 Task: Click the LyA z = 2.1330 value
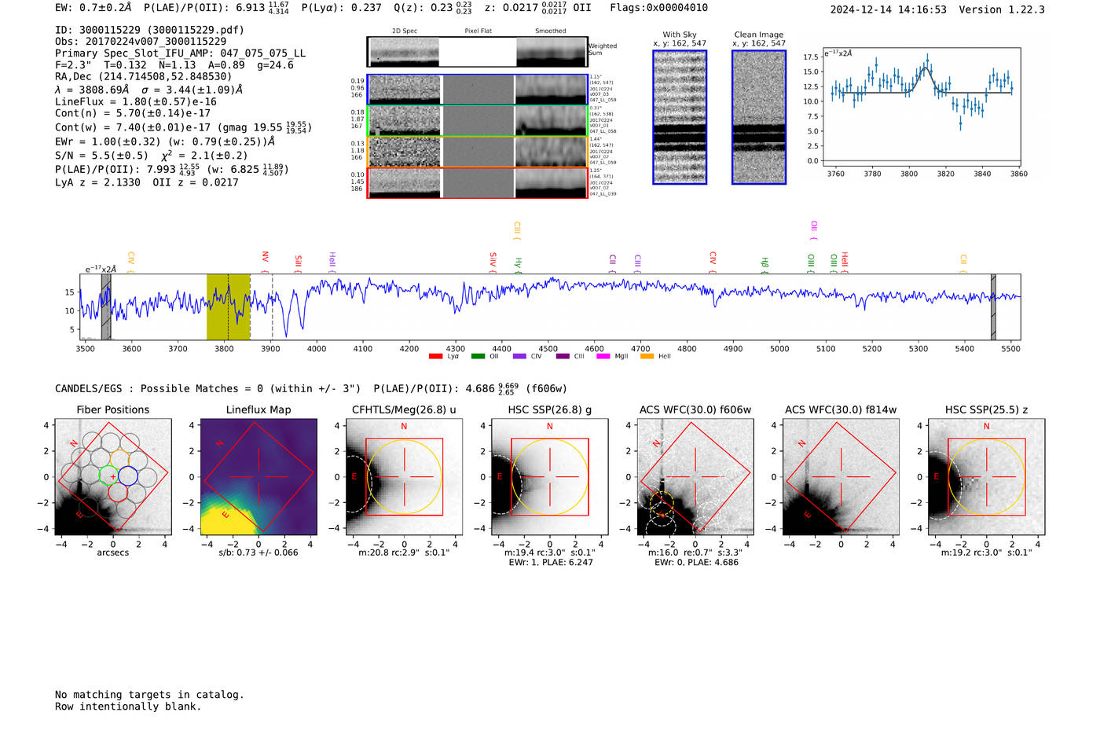[97, 182]
